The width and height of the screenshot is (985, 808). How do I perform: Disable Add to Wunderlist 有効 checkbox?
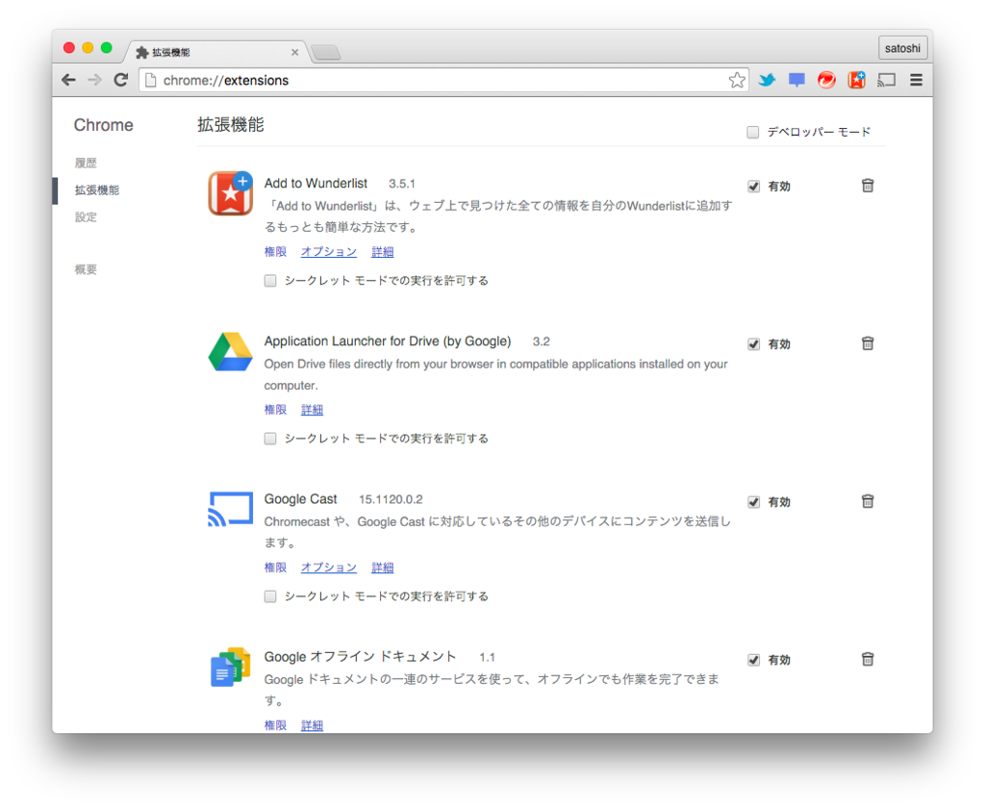[754, 186]
